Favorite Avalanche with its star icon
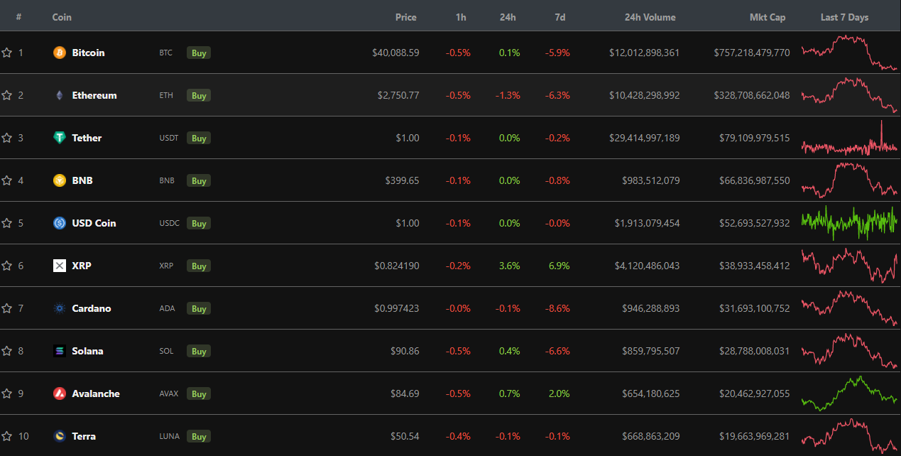 click(x=7, y=393)
